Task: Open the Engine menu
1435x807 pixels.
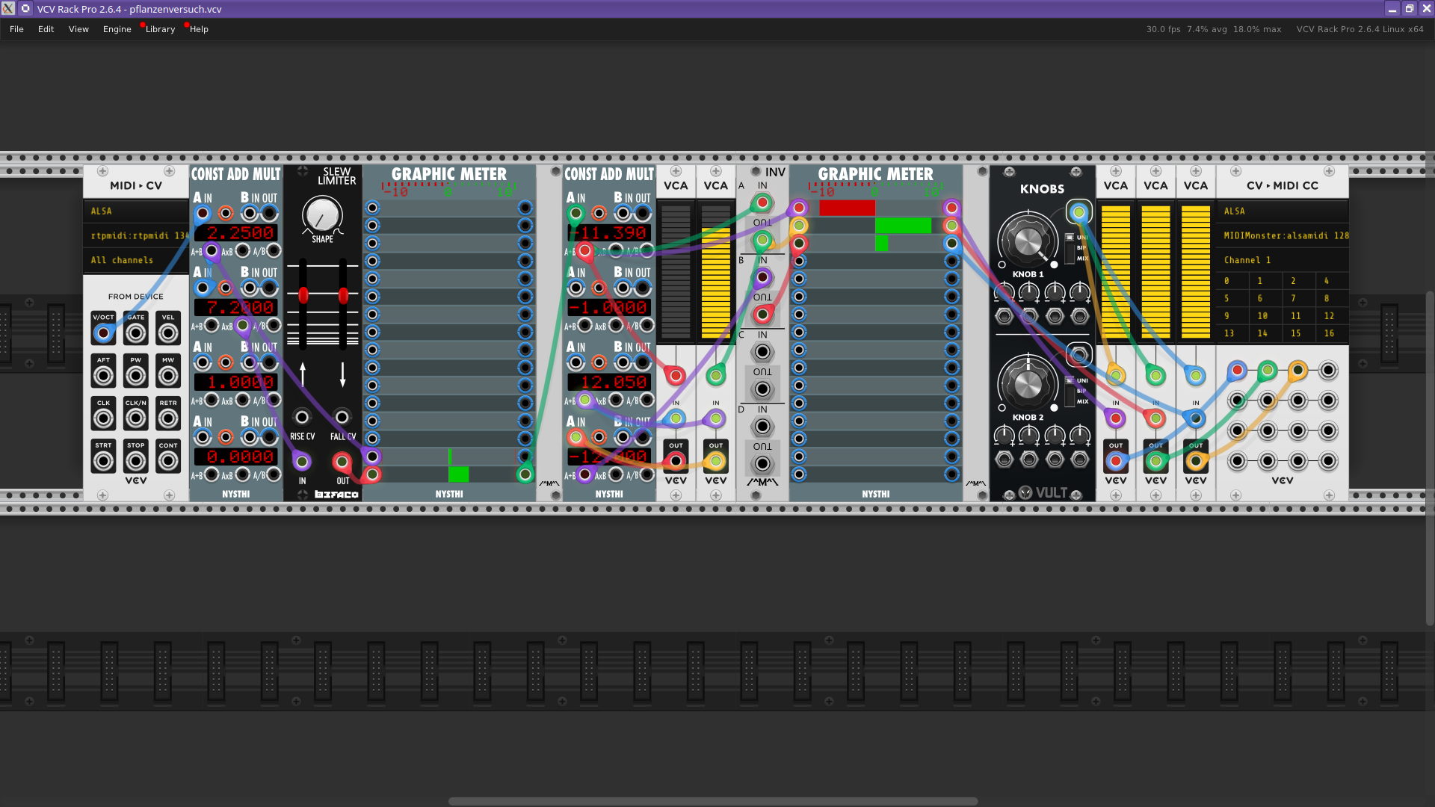Action: (117, 29)
